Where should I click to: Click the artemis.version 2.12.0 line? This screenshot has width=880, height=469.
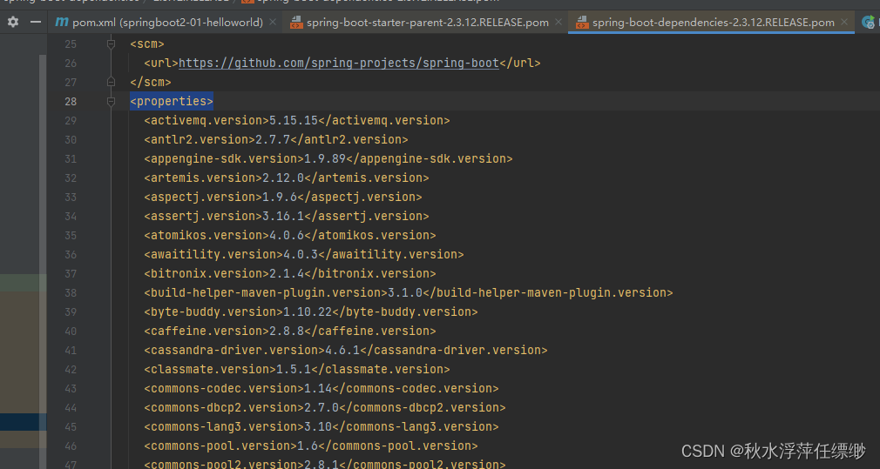pyautogui.click(x=287, y=178)
